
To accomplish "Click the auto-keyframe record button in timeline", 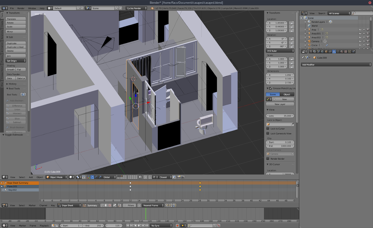I will (177, 225).
